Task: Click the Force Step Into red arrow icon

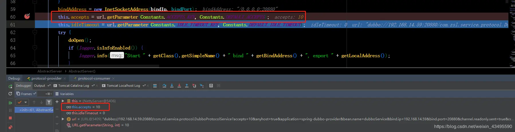Action: pos(179,86)
